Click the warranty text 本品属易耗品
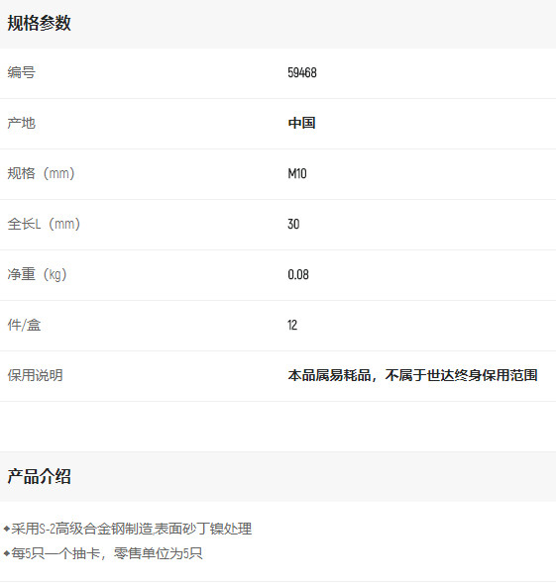The height and width of the screenshot is (583, 556). click(x=329, y=375)
